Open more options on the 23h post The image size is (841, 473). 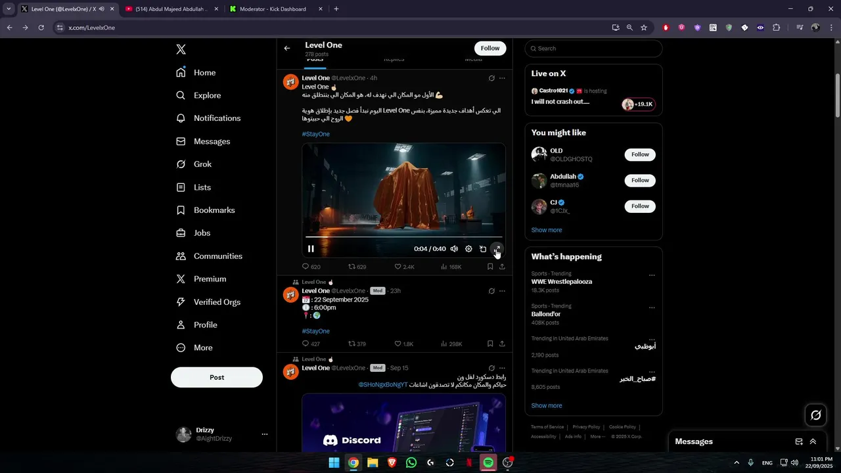[x=502, y=291]
